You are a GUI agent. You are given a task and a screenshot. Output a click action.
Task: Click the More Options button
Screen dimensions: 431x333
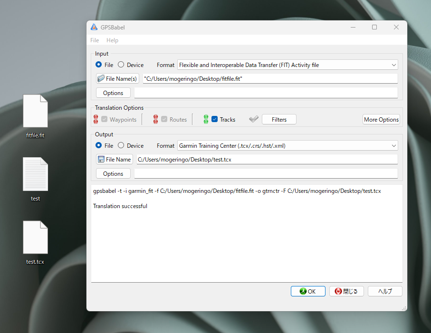pos(381,120)
